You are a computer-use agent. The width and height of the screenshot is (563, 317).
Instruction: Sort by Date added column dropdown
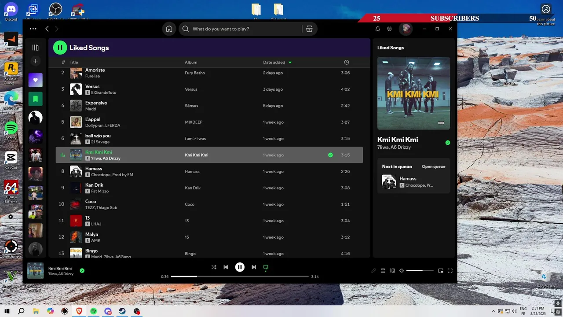tap(278, 63)
